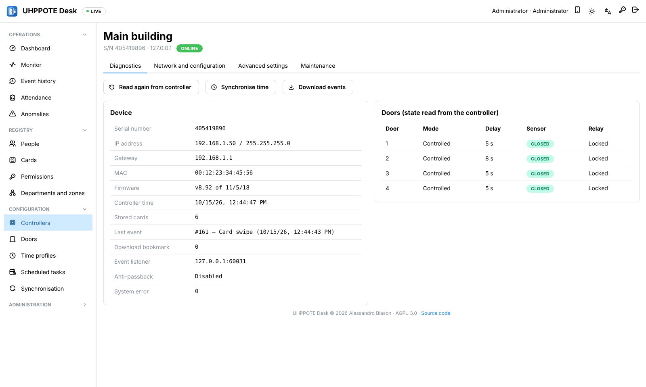
Task: Click the MAC value 00:12:23:34:45:56
Action: 224,173
